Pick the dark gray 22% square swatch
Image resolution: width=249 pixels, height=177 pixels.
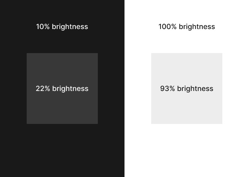(x=62, y=88)
